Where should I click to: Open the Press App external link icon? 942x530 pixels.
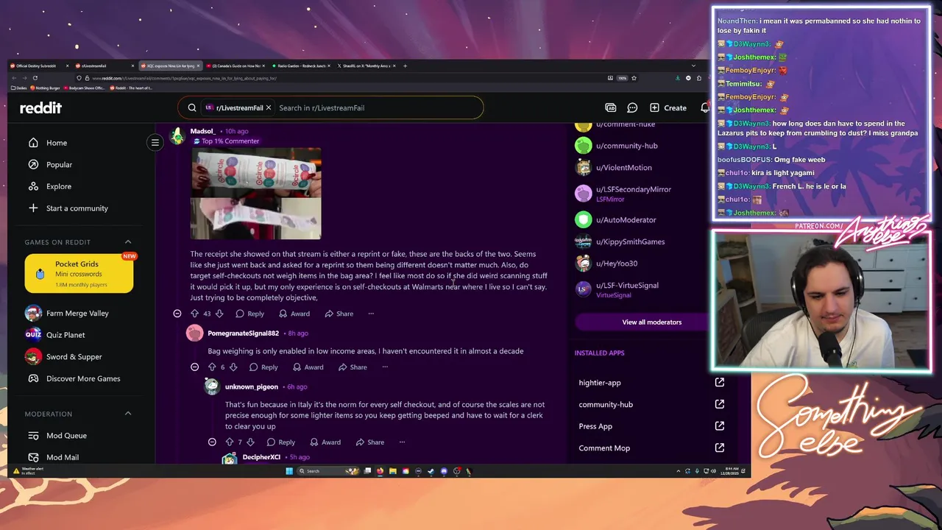(x=720, y=426)
